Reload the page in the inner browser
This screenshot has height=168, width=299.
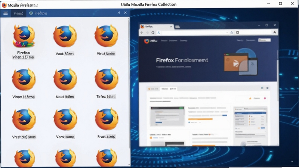(x=153, y=33)
